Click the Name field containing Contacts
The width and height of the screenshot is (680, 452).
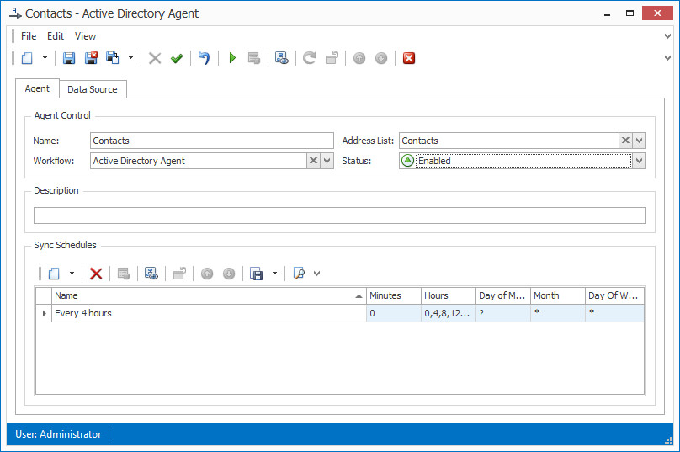212,141
